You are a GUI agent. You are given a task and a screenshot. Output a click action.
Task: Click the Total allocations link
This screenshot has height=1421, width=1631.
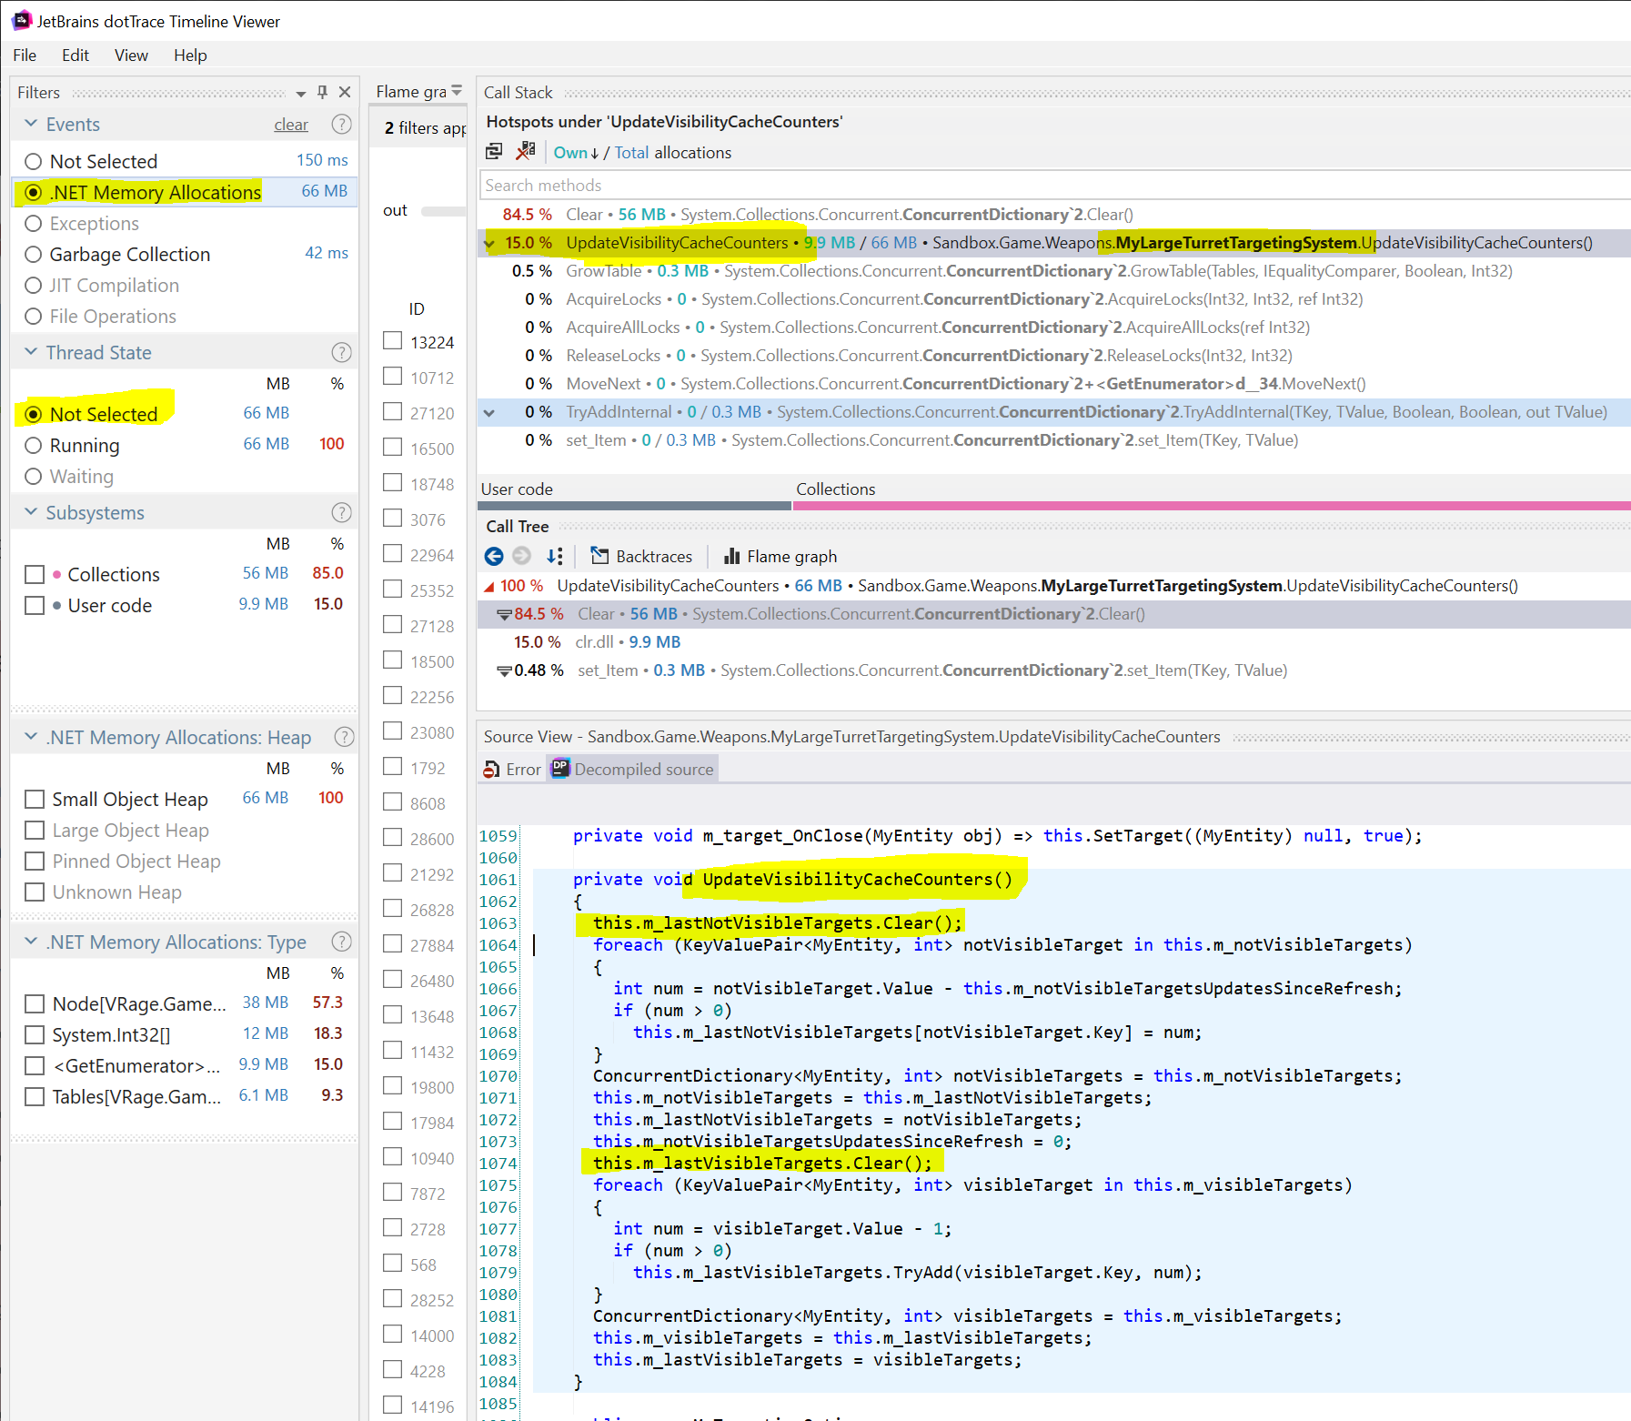click(631, 153)
